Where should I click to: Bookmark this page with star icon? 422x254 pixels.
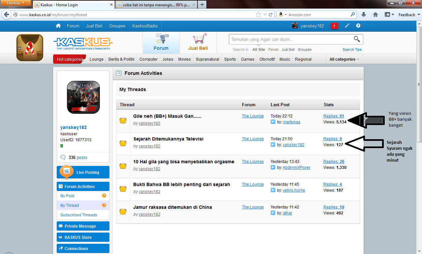[258, 15]
